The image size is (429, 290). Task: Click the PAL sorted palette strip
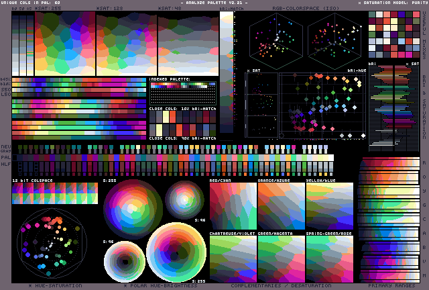point(173,158)
